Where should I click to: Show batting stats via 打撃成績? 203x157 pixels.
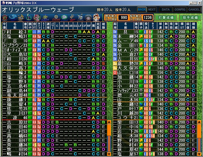(x=166, y=17)
